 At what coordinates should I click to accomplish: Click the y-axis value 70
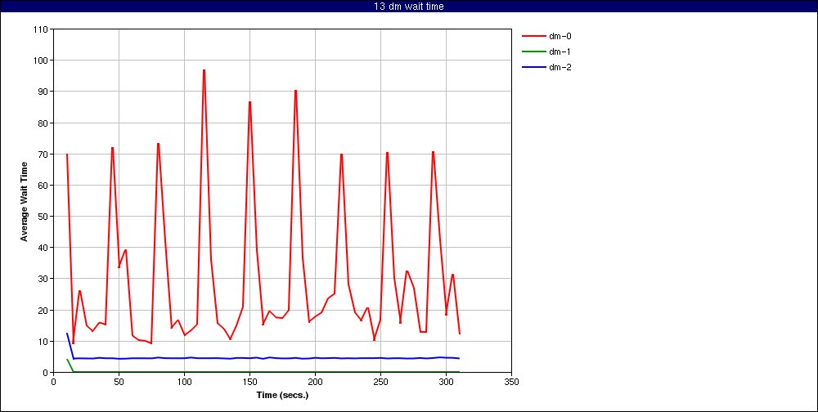pyautogui.click(x=44, y=154)
